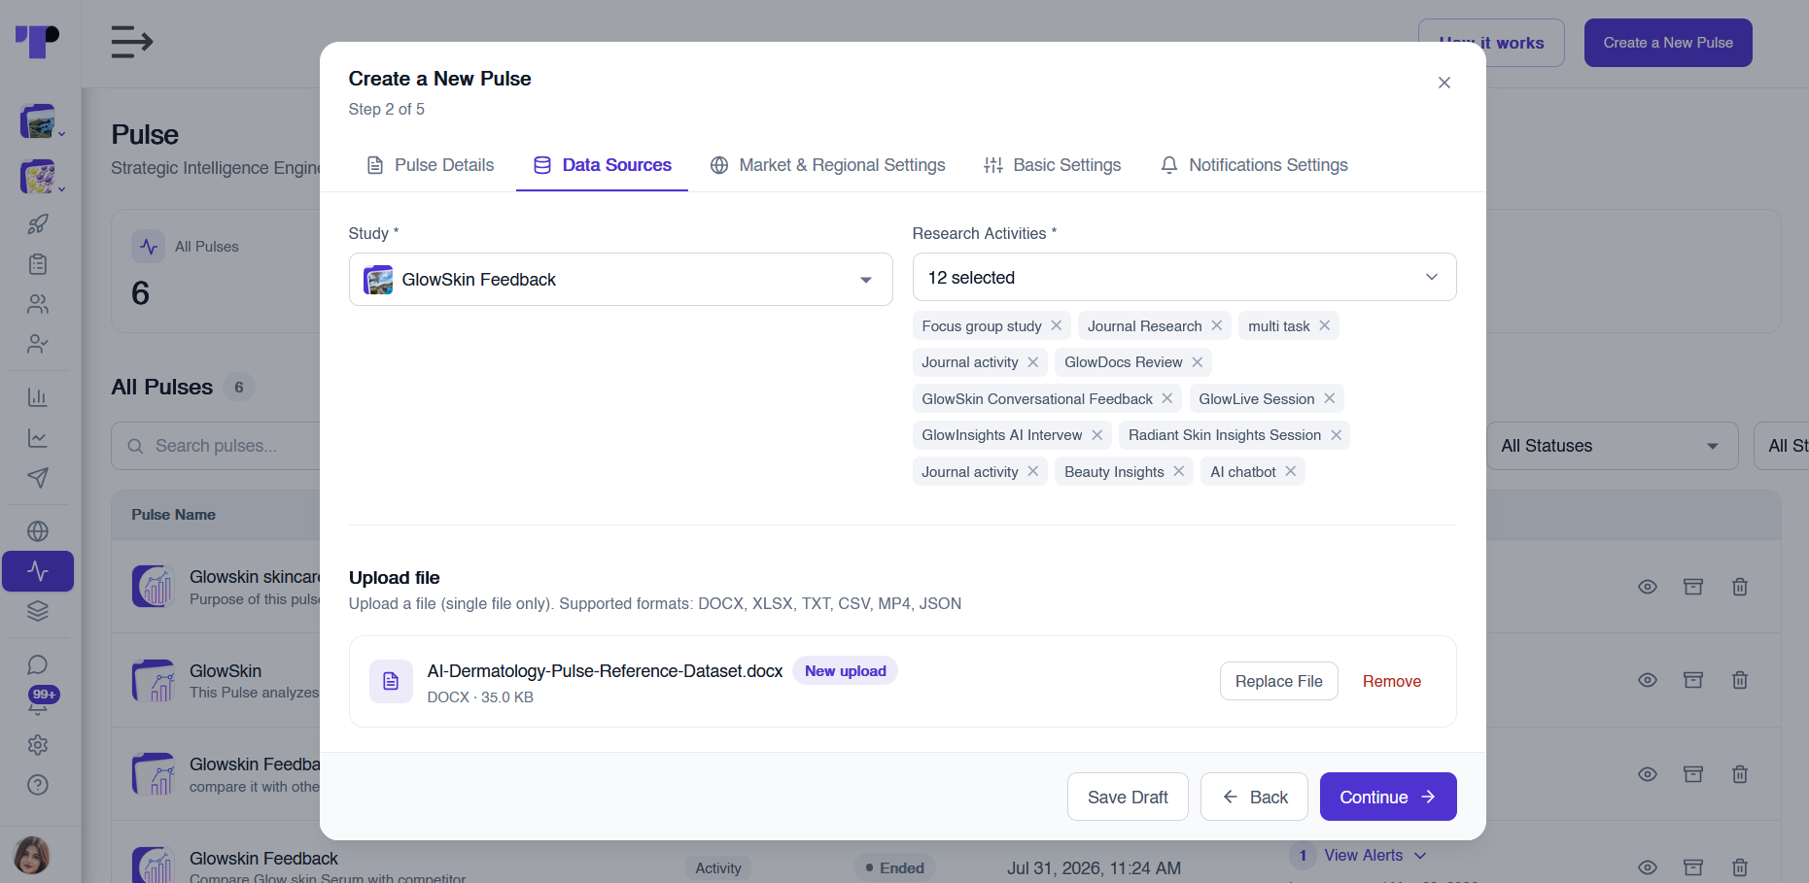Open the bar chart icon in sidebar
1809x883 pixels.
[38, 397]
